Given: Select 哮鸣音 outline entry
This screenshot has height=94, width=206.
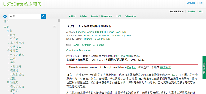Looking at the screenshot, I should (x=14, y=39).
